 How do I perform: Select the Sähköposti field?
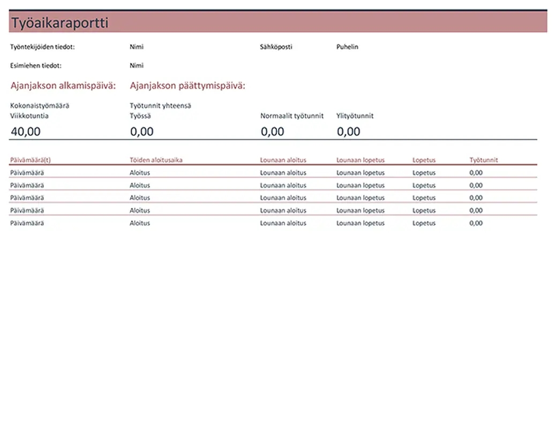(276, 47)
